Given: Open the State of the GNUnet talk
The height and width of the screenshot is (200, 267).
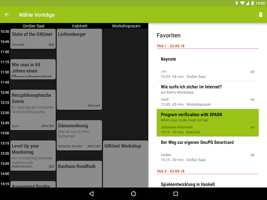Looking at the screenshot, I should point(33,39).
